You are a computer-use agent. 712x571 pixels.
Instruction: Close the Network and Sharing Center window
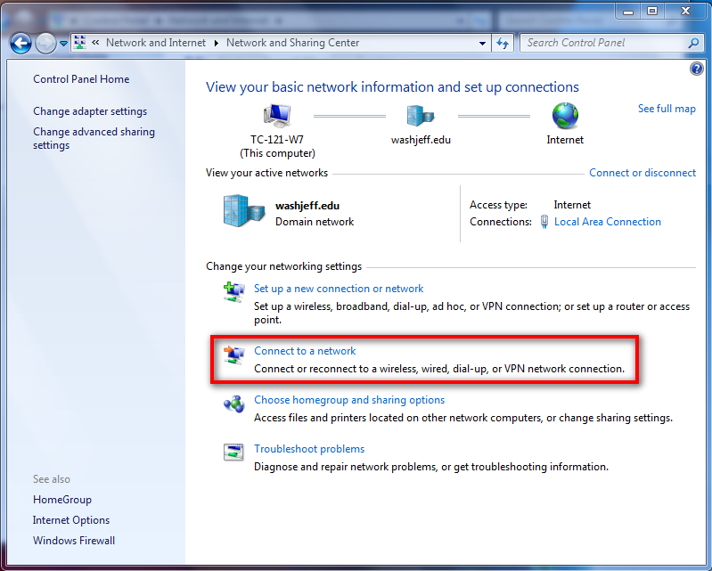(x=685, y=11)
